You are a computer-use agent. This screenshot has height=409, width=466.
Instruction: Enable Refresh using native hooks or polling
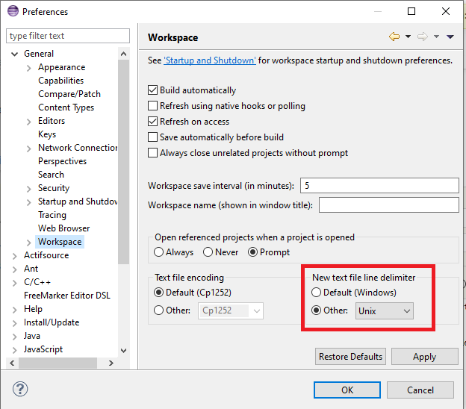[153, 106]
